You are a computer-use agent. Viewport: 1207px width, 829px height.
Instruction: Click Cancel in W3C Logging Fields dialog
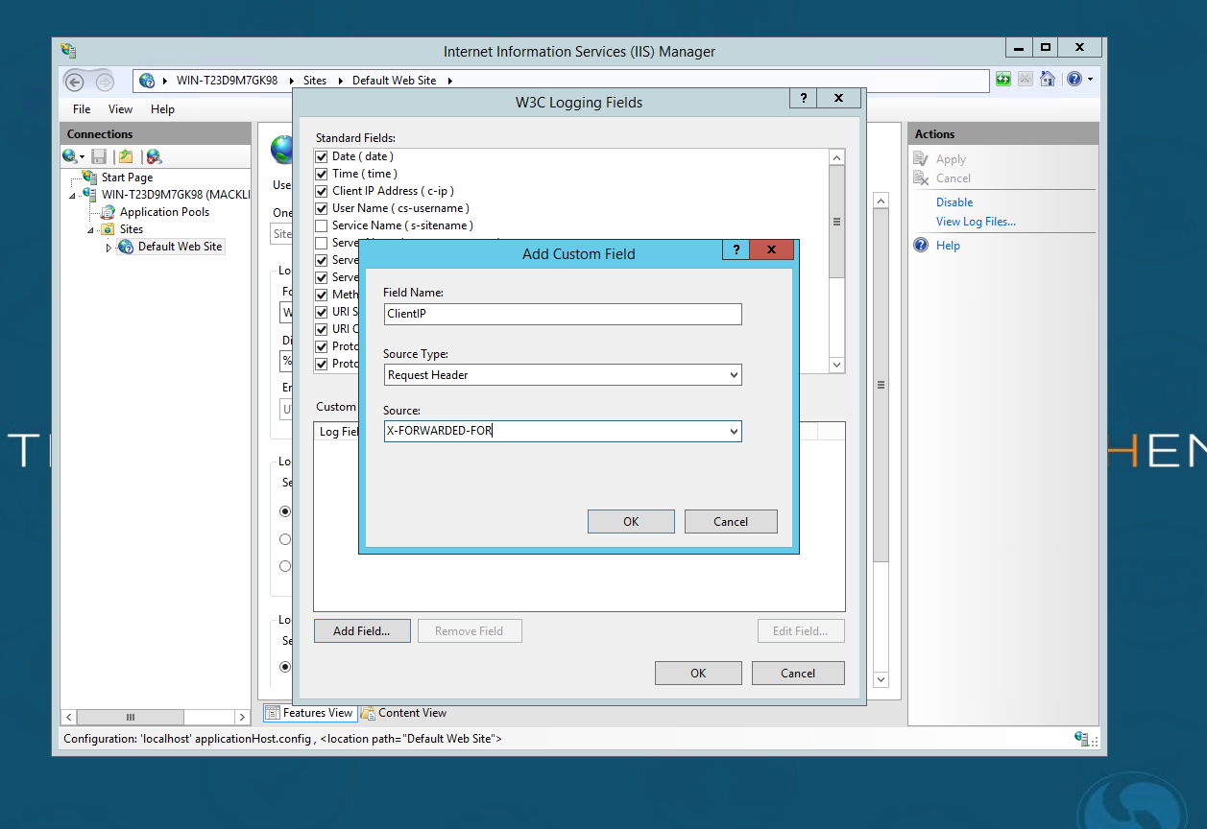click(x=798, y=673)
